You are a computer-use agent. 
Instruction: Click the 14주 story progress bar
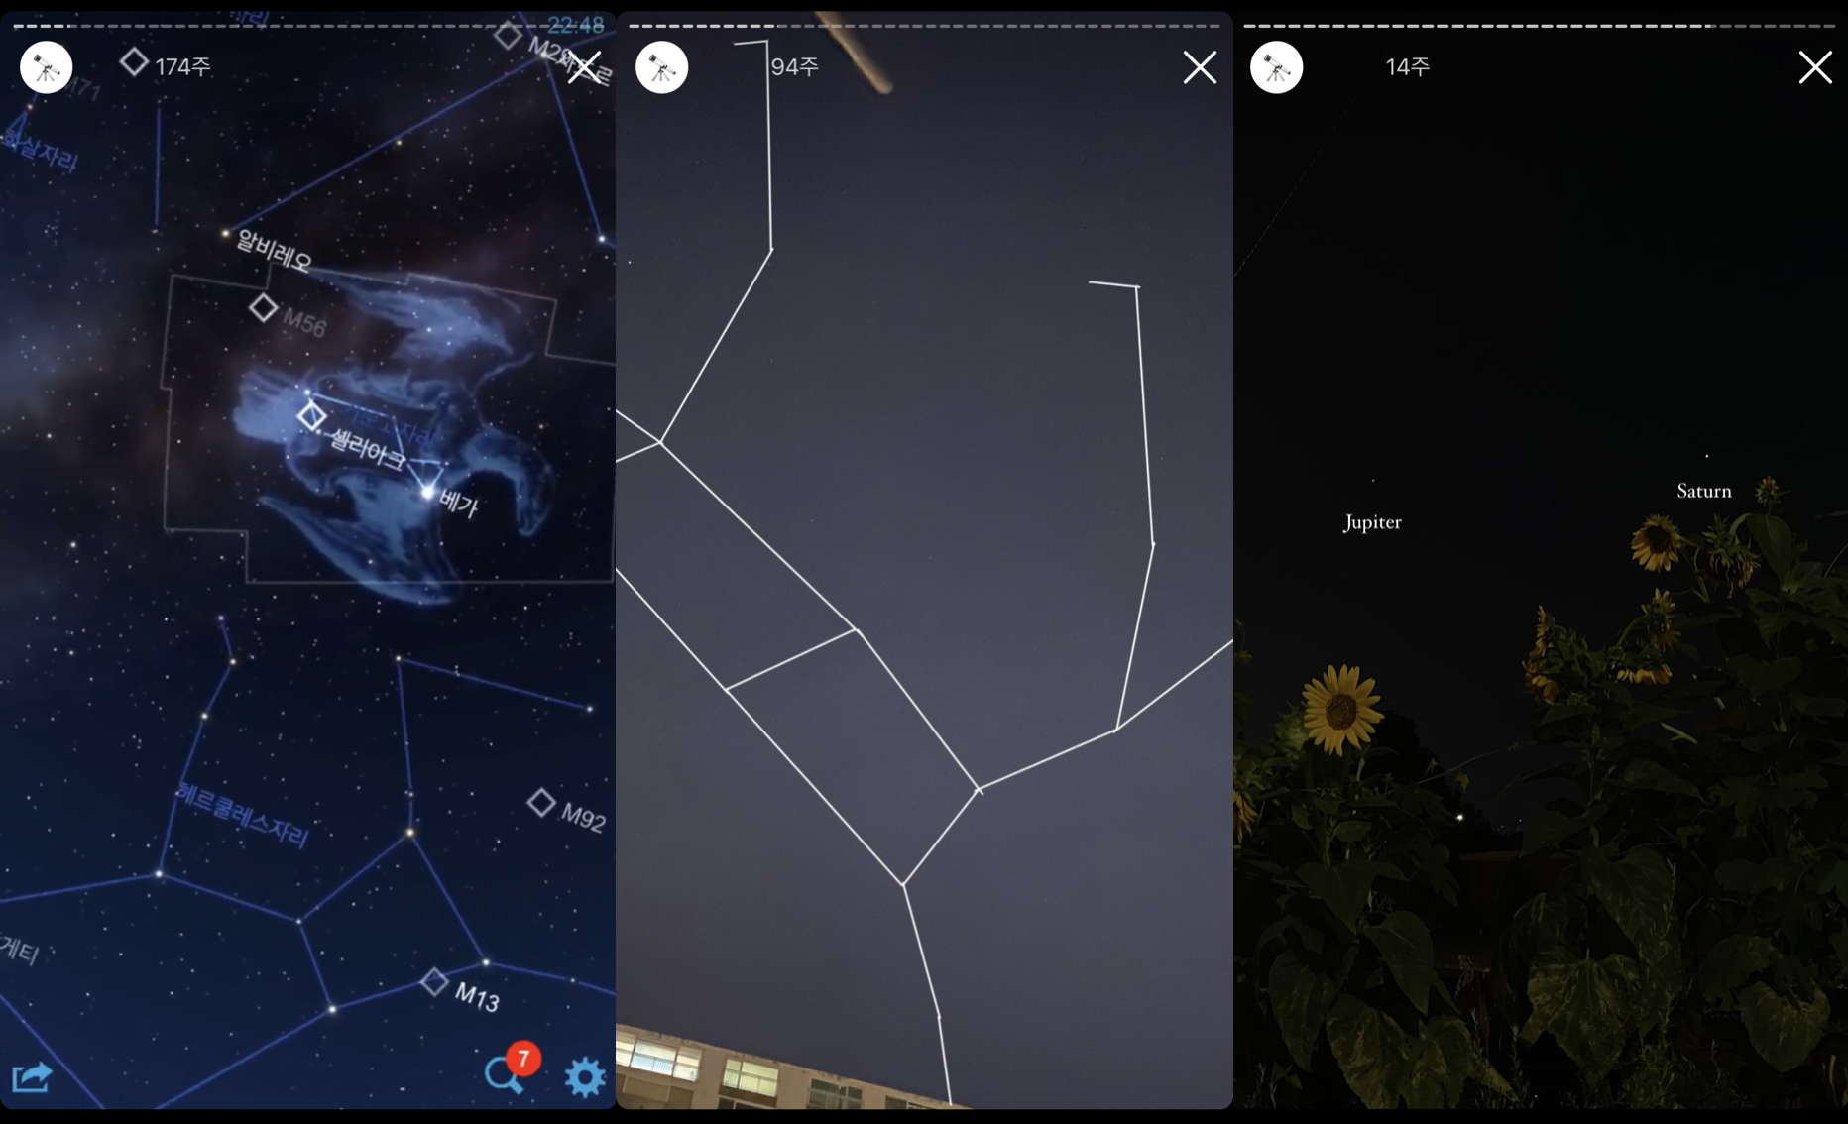[1539, 26]
